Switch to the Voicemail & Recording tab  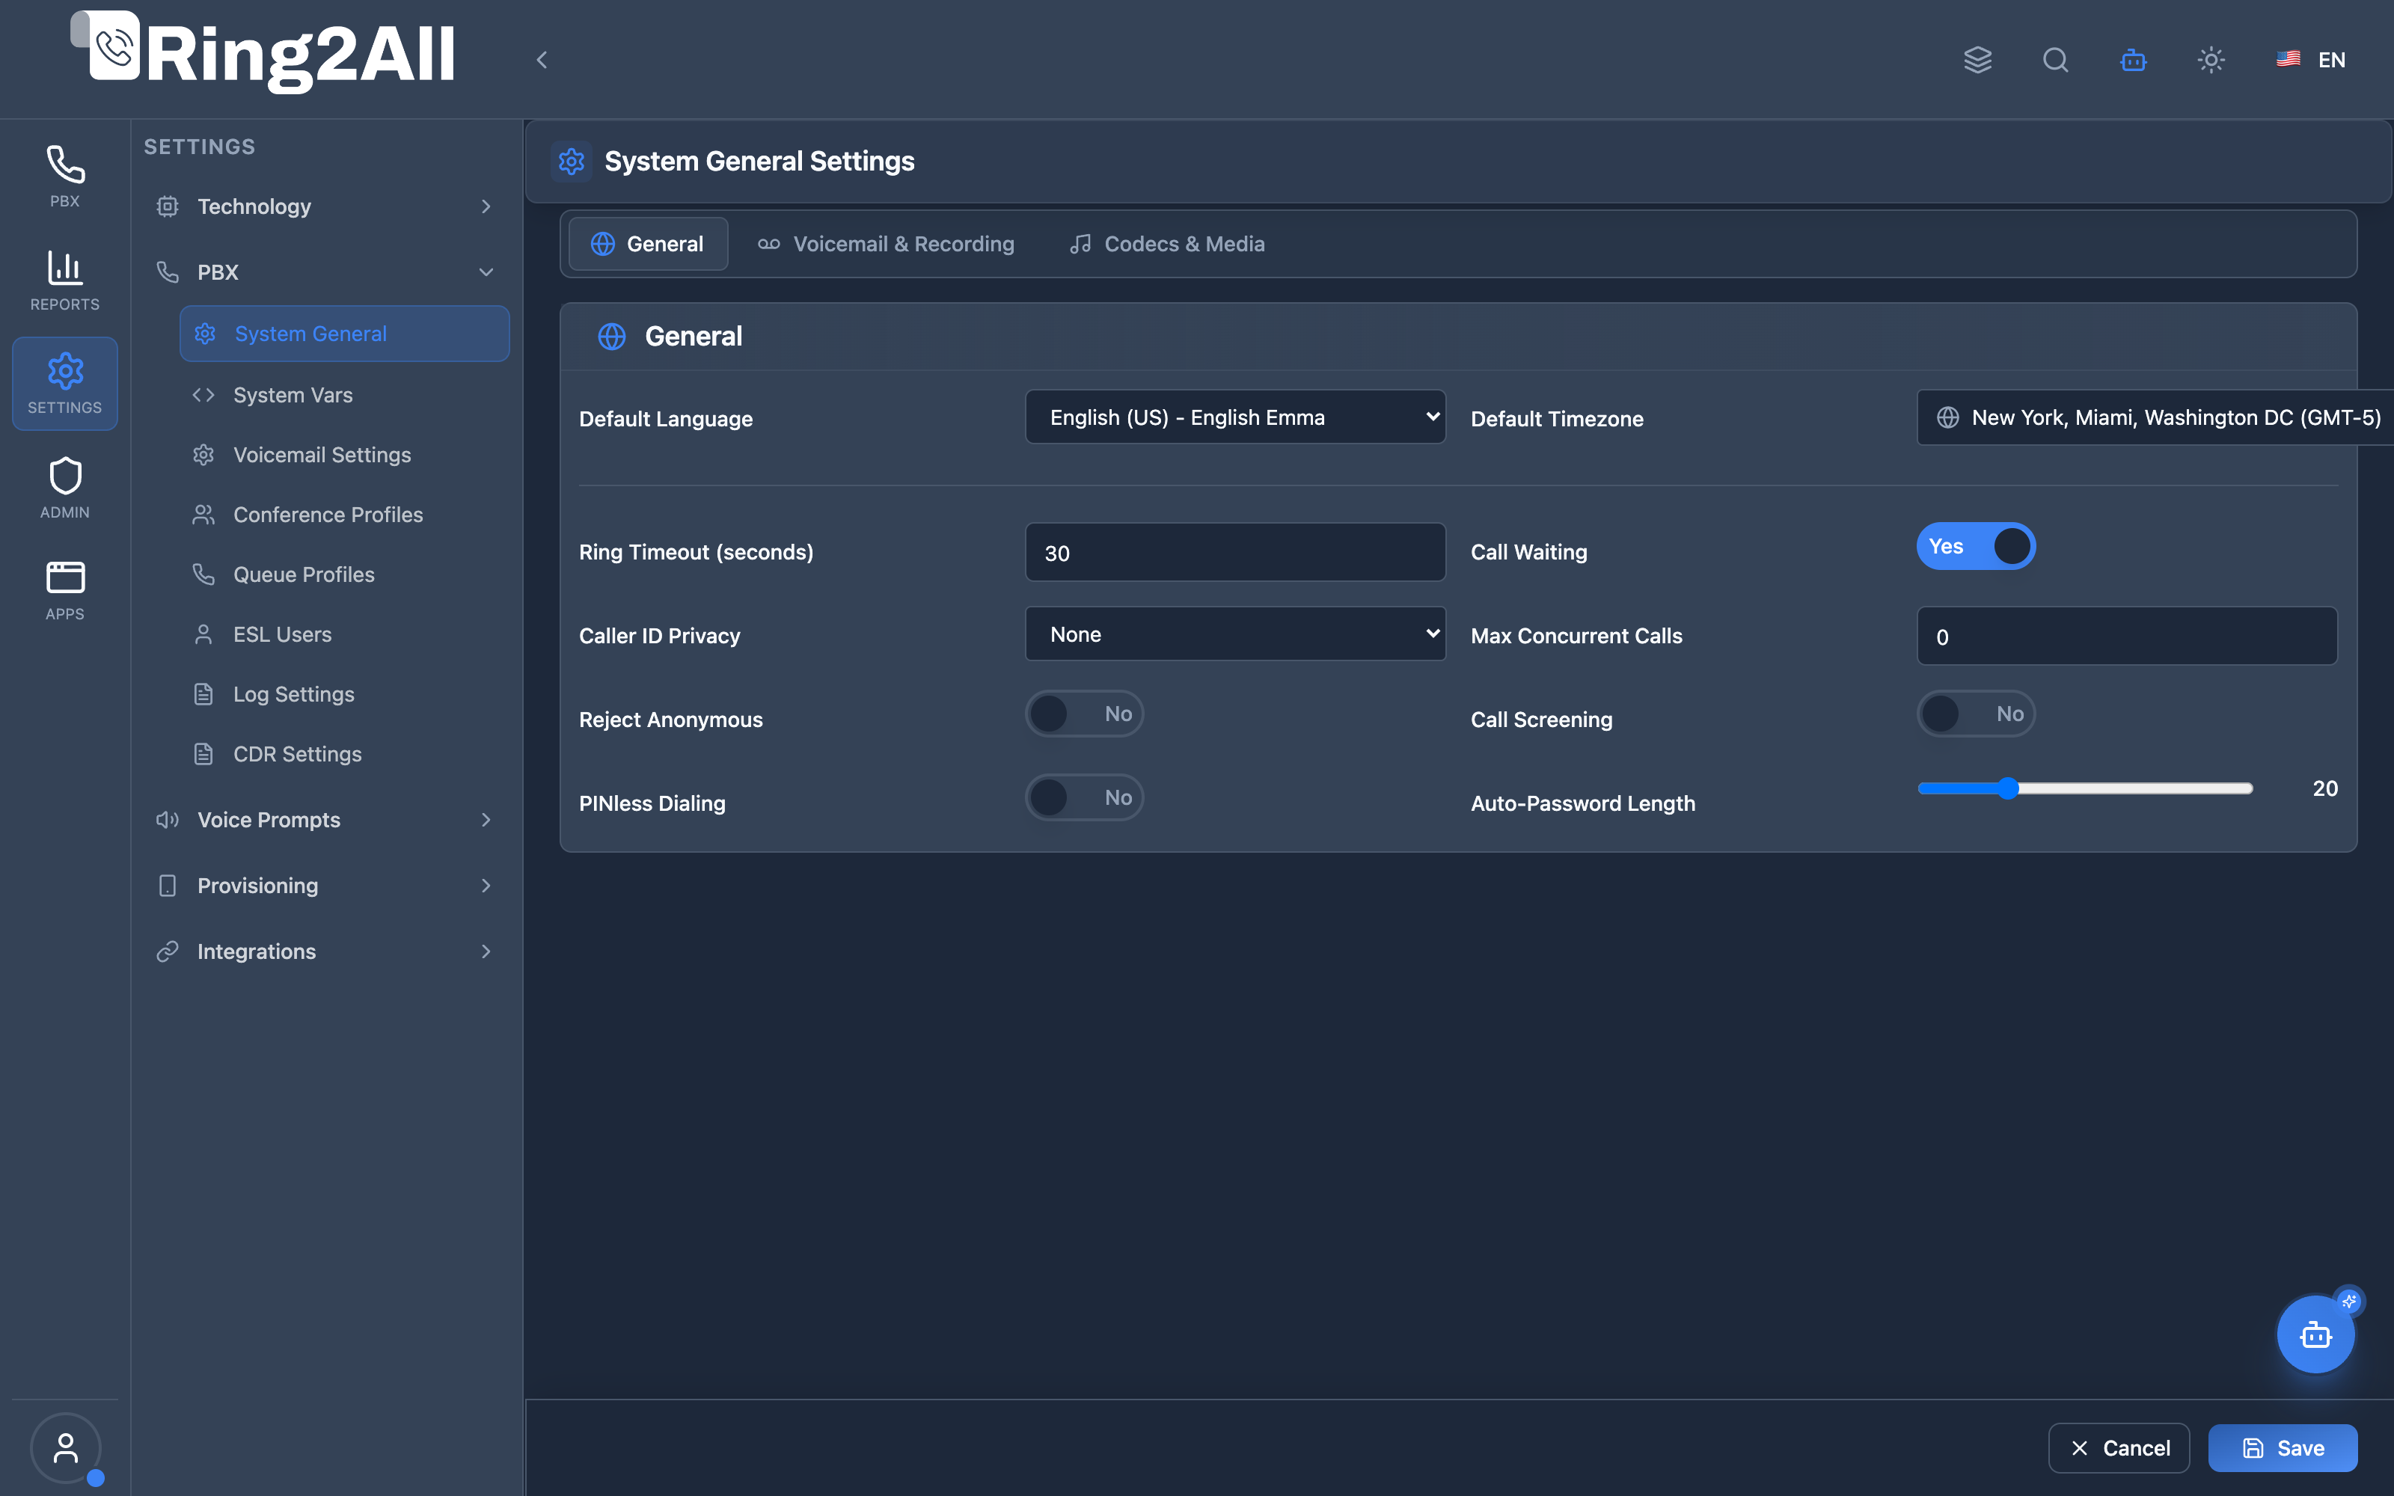point(887,243)
